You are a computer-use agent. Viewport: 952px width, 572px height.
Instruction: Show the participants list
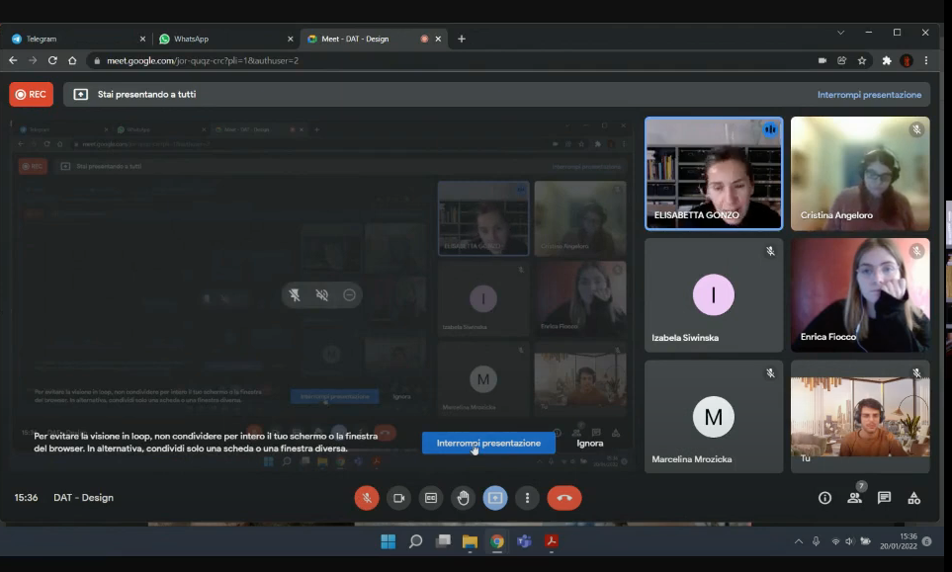pyautogui.click(x=854, y=498)
